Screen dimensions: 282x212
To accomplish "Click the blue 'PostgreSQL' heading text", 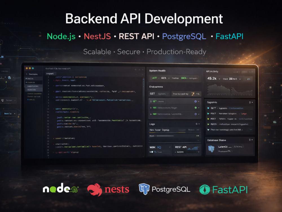I will (x=184, y=36).
